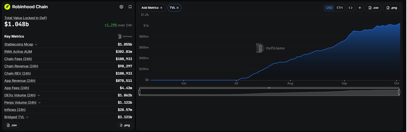The height and width of the screenshot is (132, 407).
Task: Click the Chain REV (24h) label
Action: (x=18, y=74)
